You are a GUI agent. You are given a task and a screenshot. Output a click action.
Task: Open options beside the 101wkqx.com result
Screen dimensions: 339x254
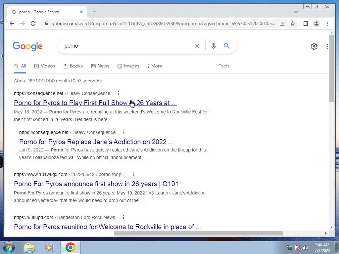pos(134,174)
